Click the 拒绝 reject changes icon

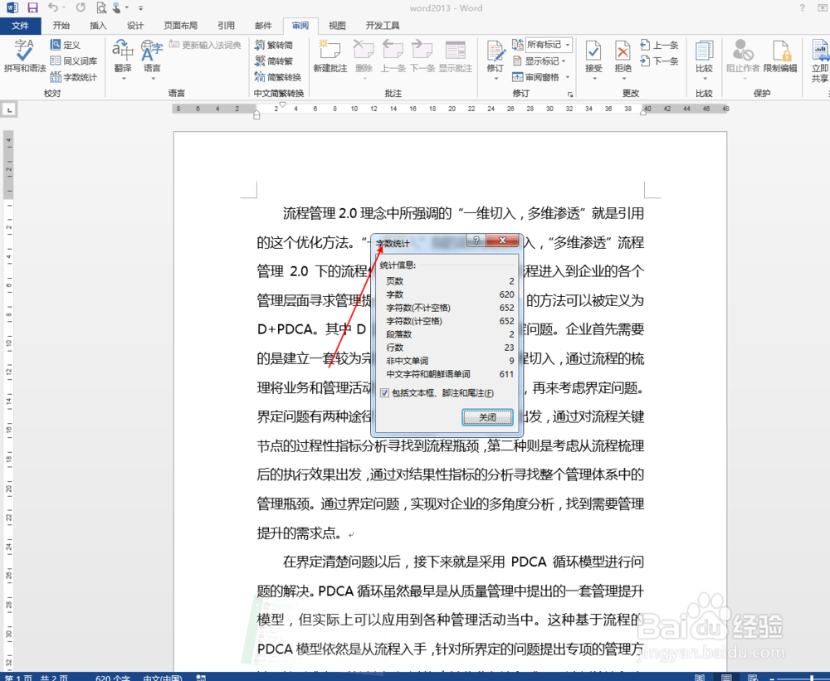[x=622, y=52]
